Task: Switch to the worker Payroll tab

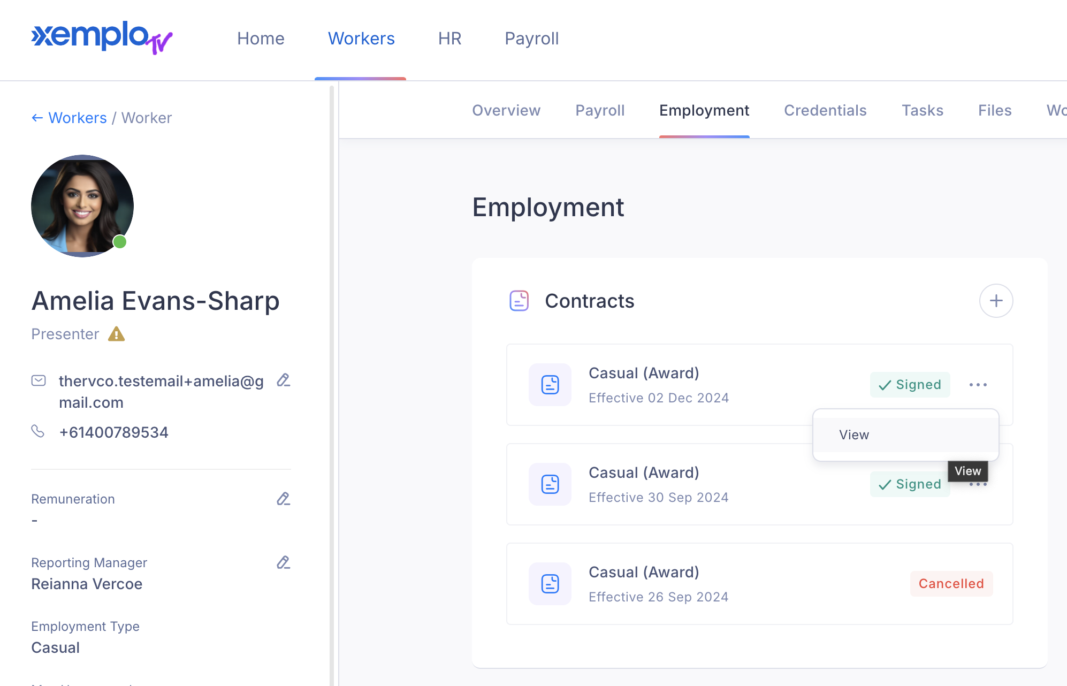Action: tap(600, 110)
